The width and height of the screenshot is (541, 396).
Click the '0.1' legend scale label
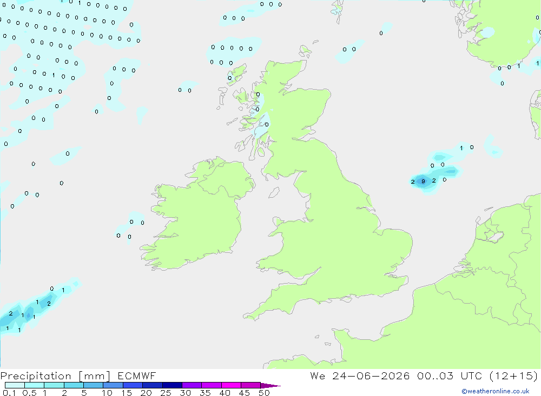pyautogui.click(x=9, y=393)
